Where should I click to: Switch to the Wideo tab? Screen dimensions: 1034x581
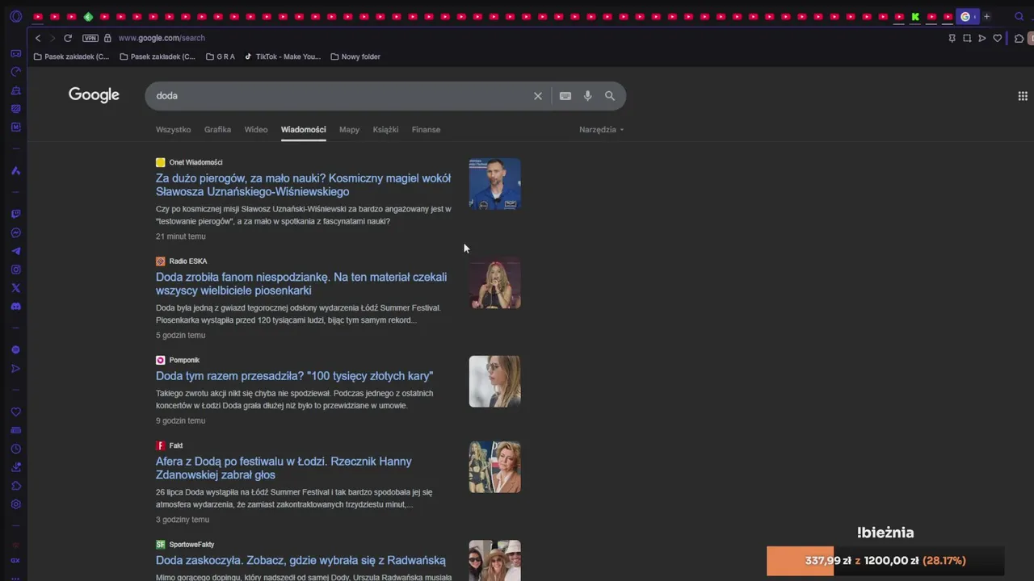click(x=256, y=129)
